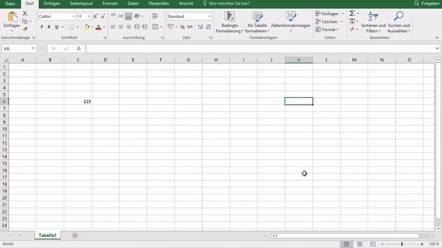Image resolution: width=442 pixels, height=248 pixels.
Task: Click the copy icon
Action: (x=25, y=21)
